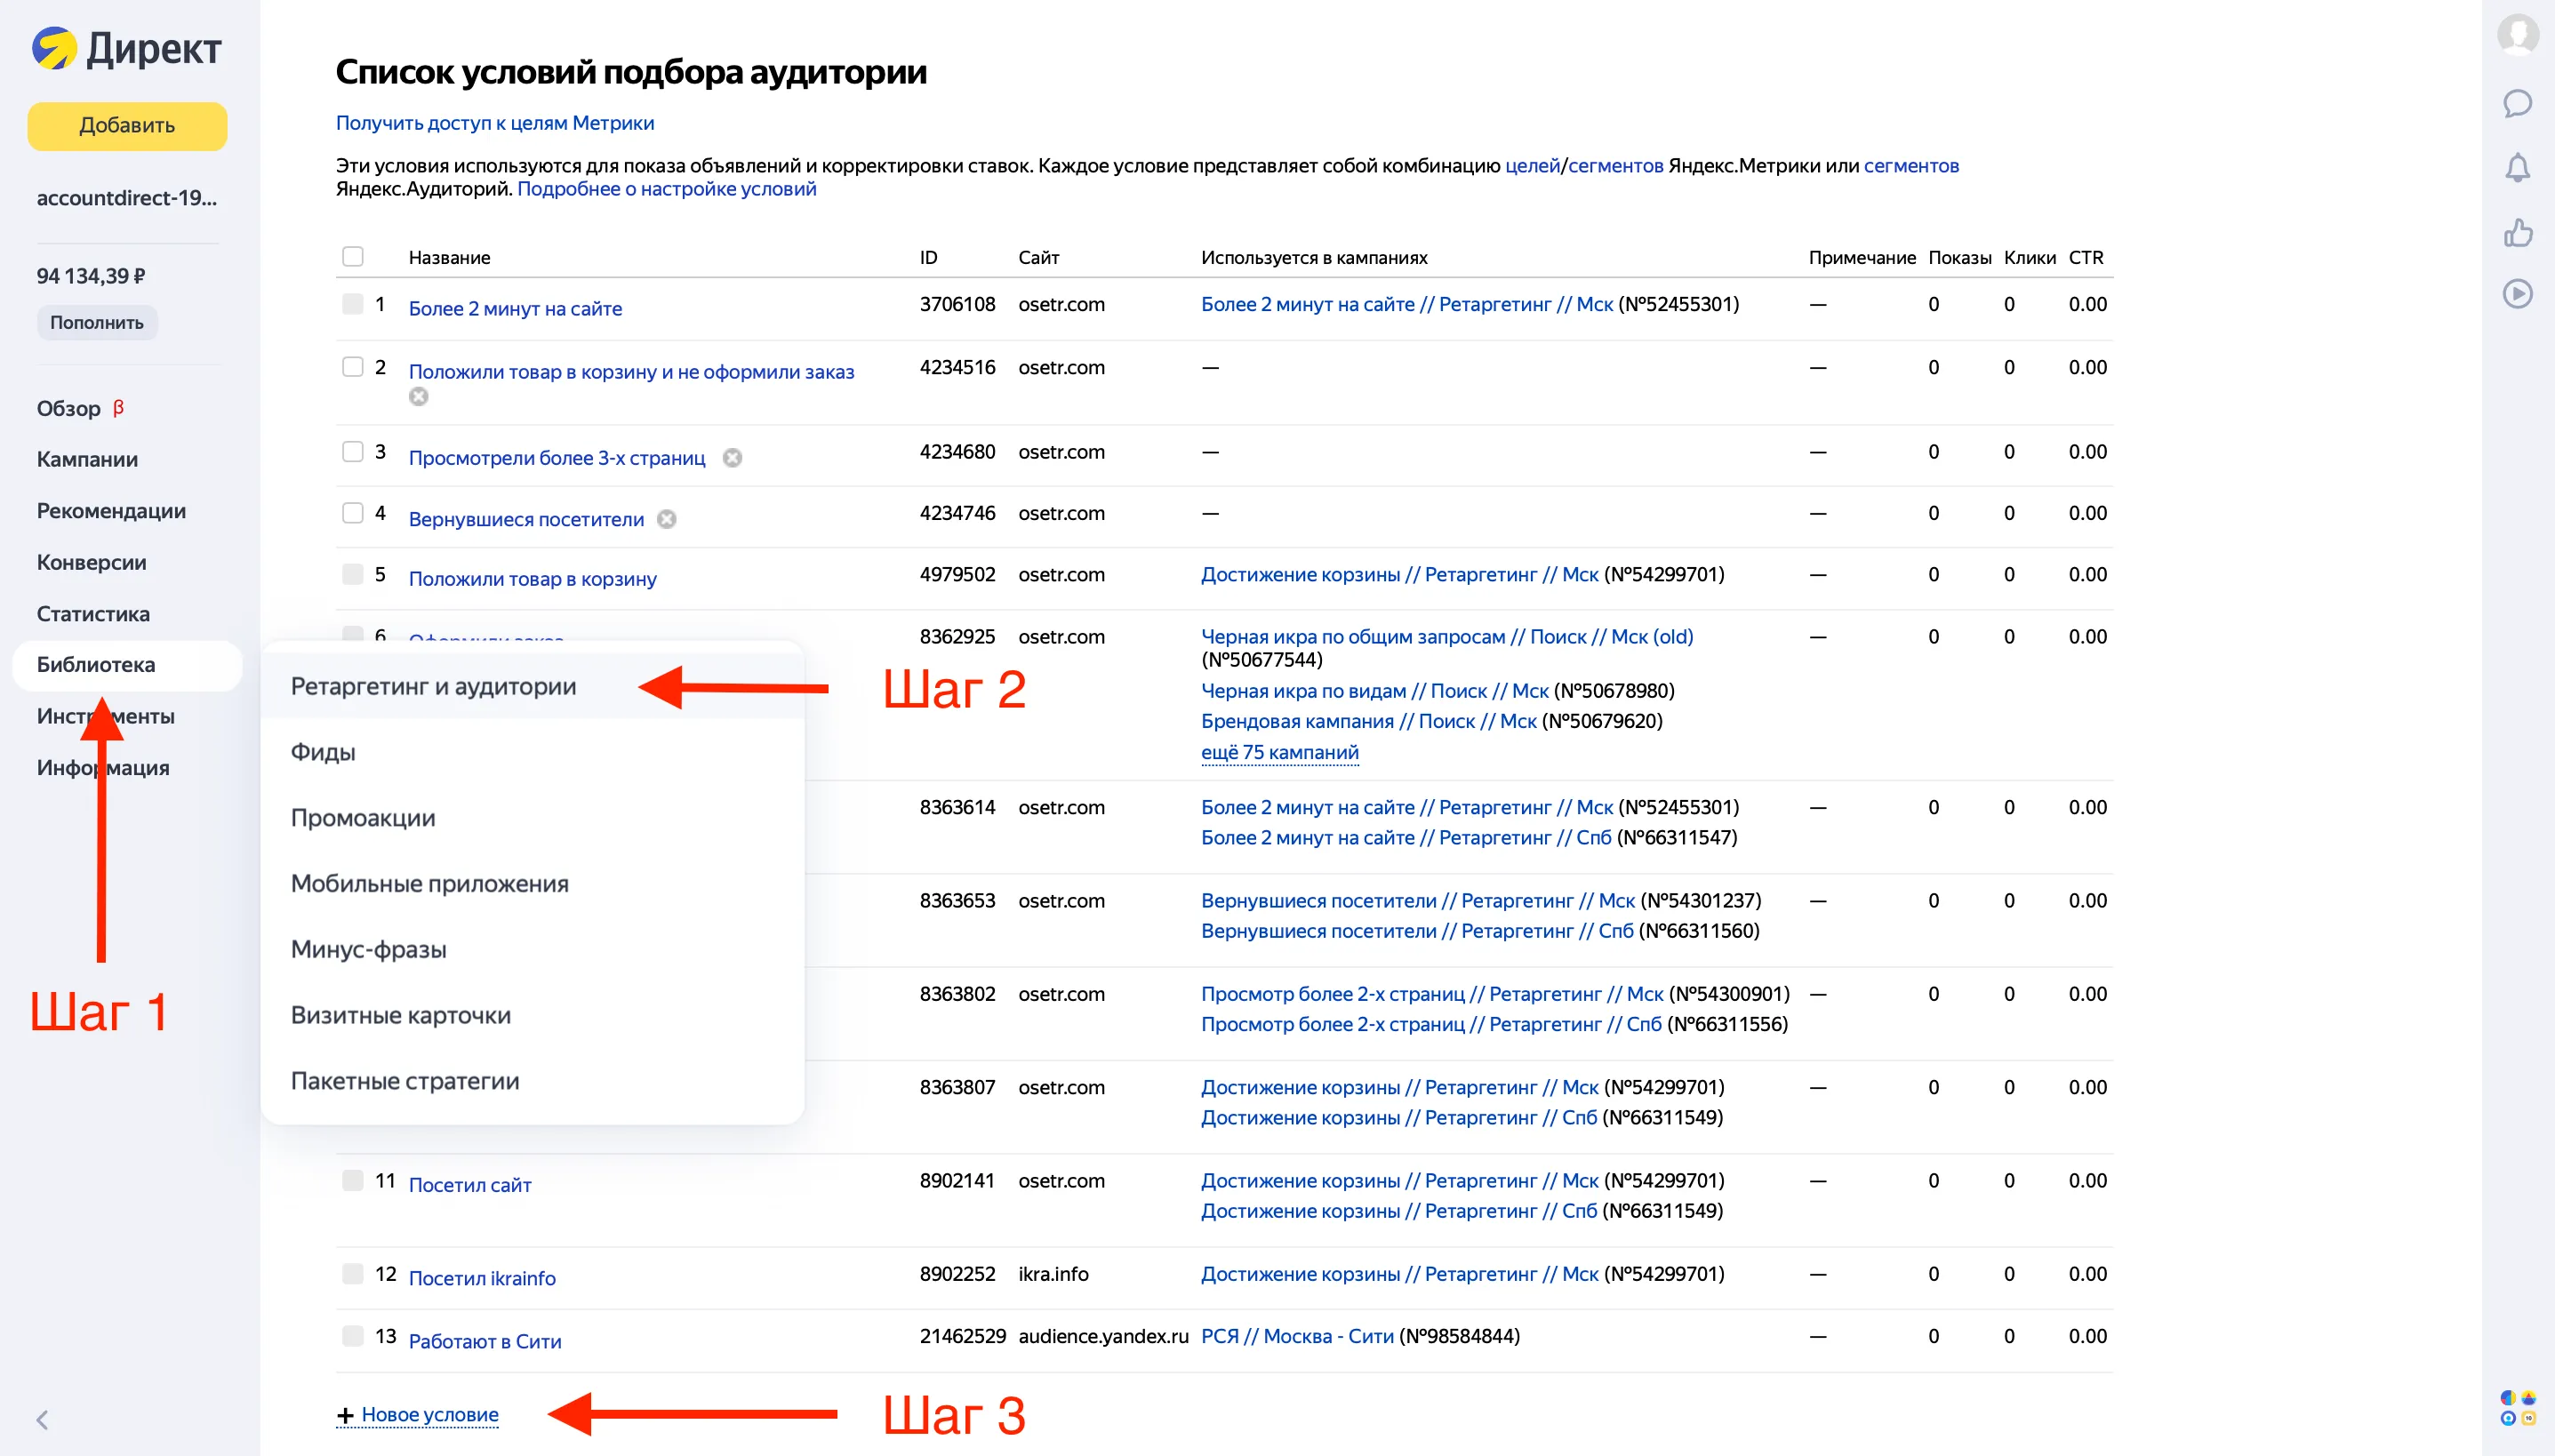
Task: Click the Пополнить balance top-up button
Action: point(97,322)
